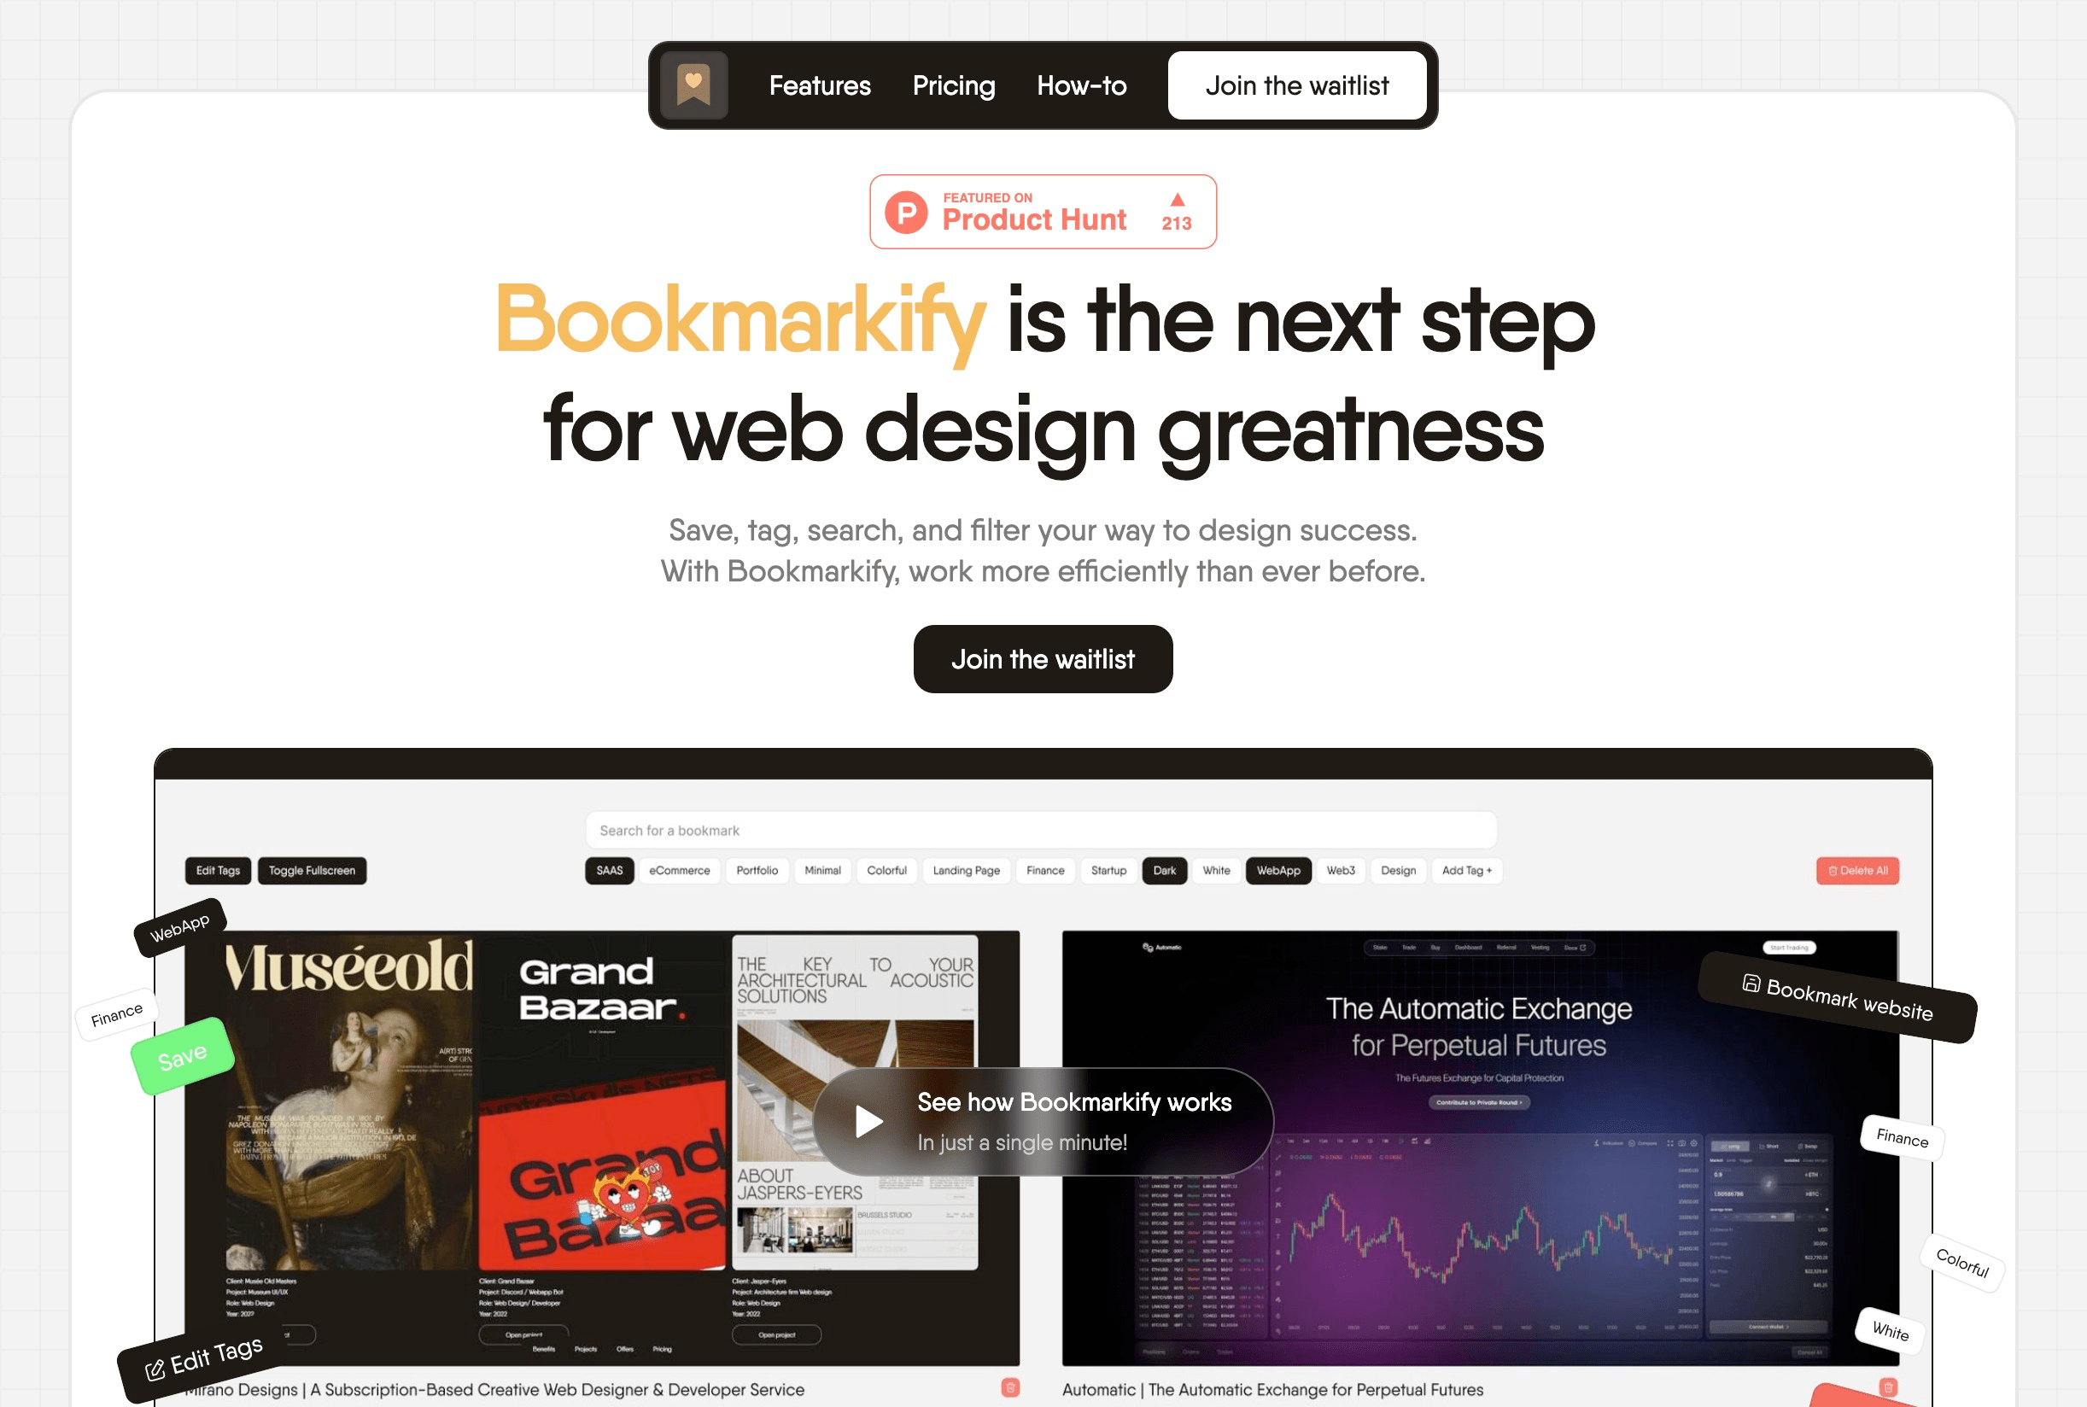Select the Finance filter tag

click(1044, 872)
